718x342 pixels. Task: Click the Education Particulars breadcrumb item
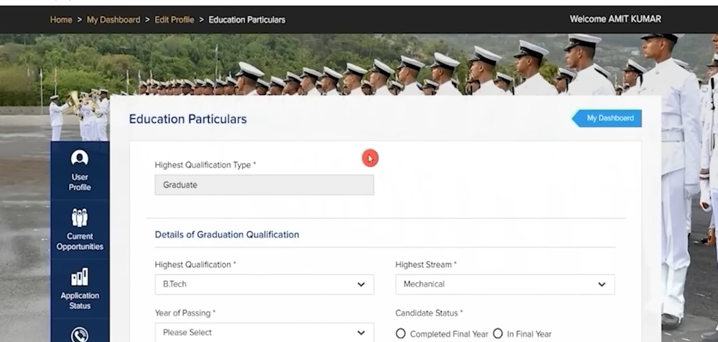click(247, 20)
